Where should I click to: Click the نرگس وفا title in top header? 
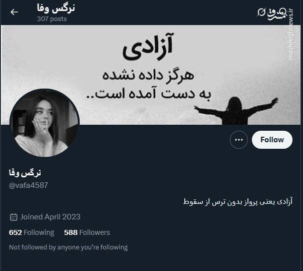pos(56,9)
